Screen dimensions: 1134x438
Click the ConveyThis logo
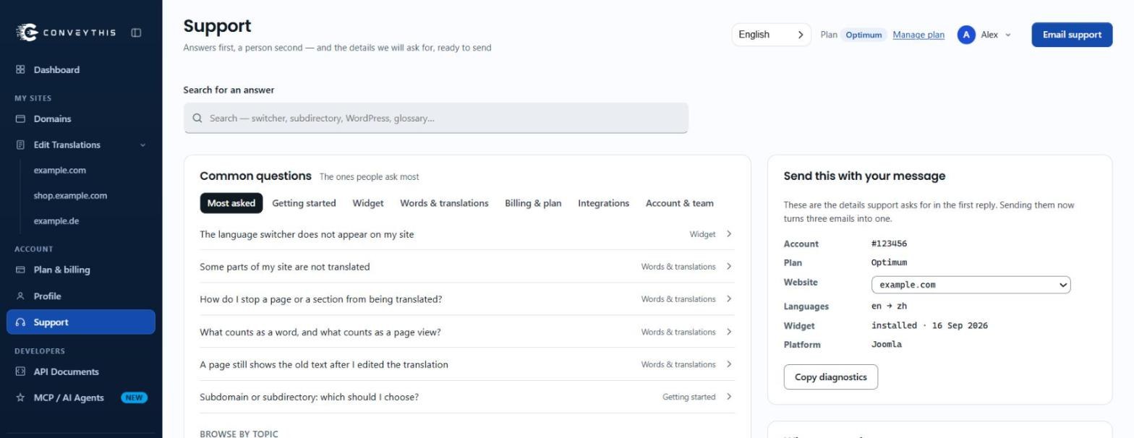66,32
